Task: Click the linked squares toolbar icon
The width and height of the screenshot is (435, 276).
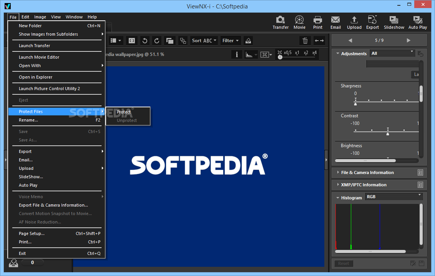Action: pyautogui.click(x=183, y=41)
